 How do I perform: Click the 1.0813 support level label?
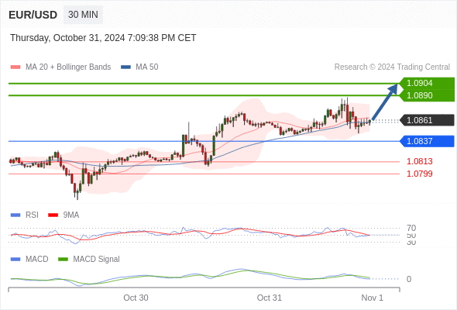coord(419,161)
